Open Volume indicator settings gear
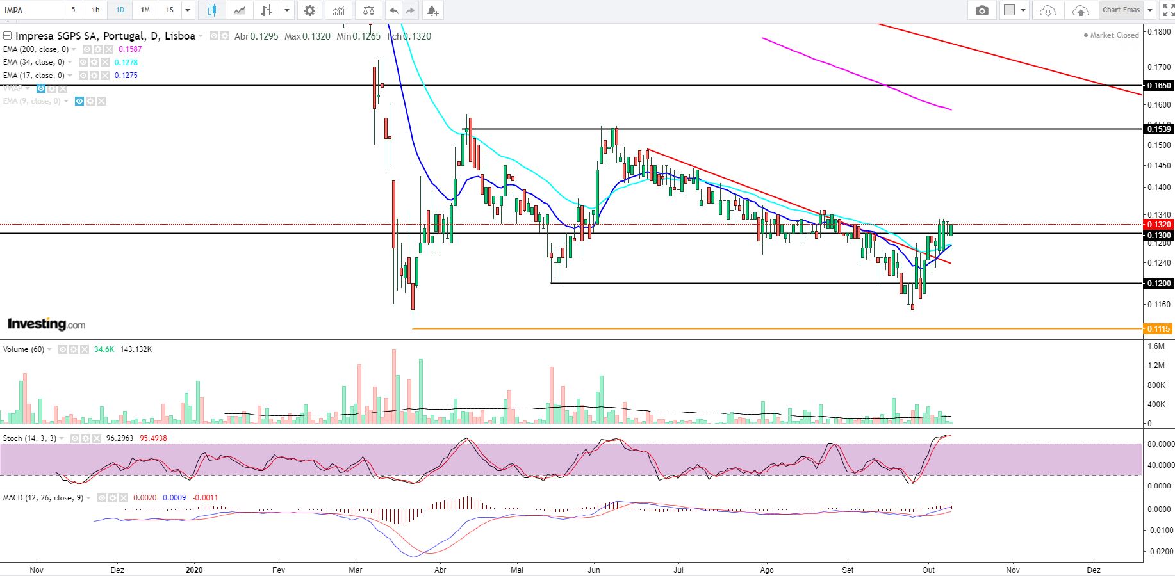The height and width of the screenshot is (576, 1175). click(73, 349)
